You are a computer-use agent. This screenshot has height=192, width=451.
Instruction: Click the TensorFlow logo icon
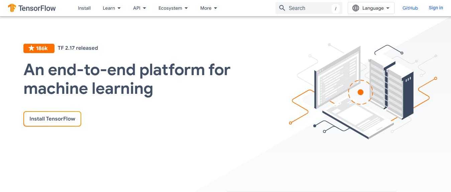tap(12, 8)
